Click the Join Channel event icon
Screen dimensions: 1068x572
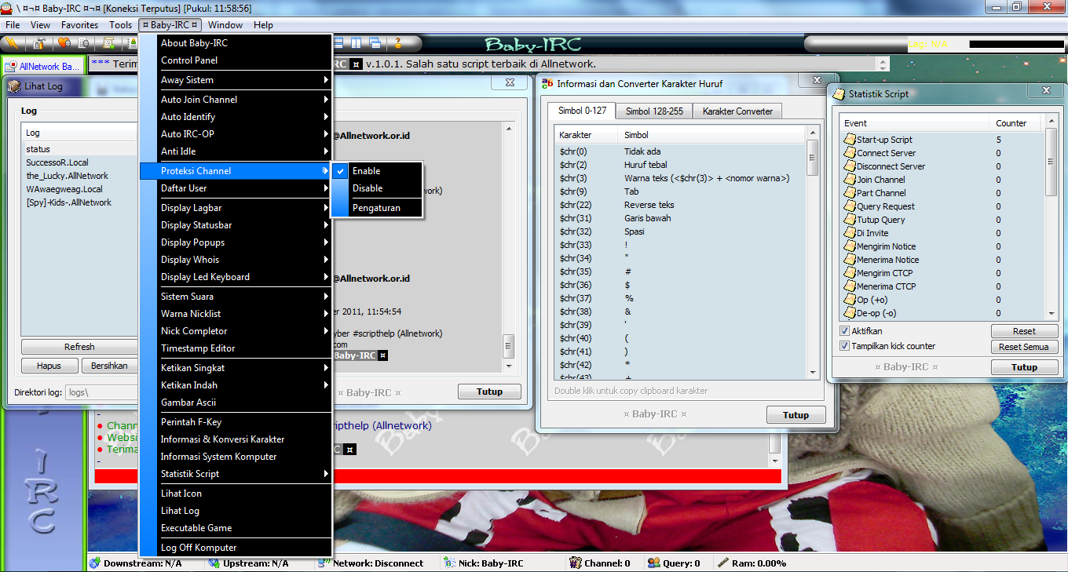[x=849, y=180]
